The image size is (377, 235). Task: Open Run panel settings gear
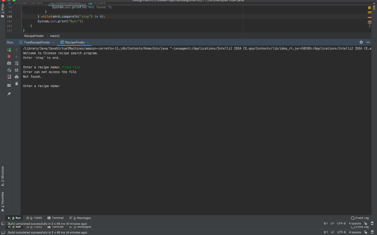(x=361, y=42)
